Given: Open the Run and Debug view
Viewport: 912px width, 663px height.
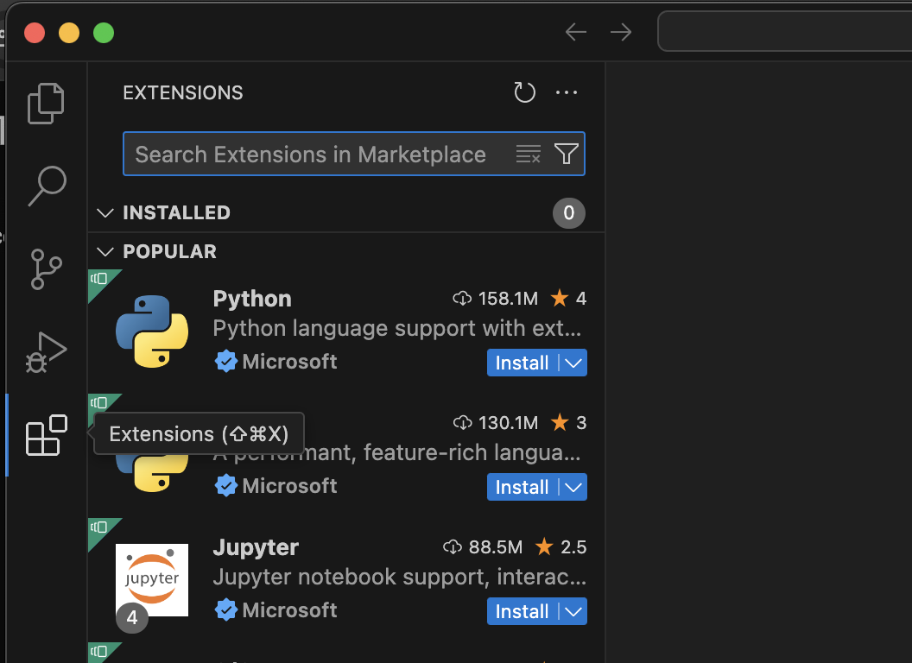Looking at the screenshot, I should (47, 352).
